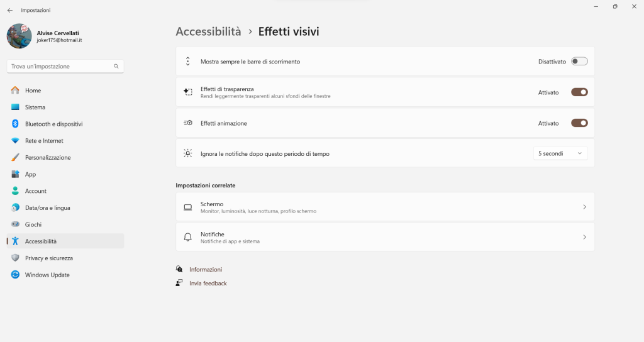This screenshot has width=644, height=342.
Task: Open the Informazioni help link
Action: pyautogui.click(x=206, y=269)
